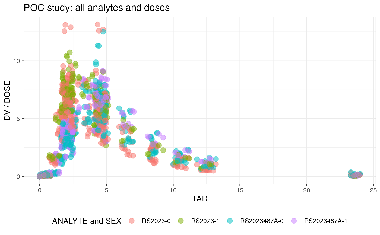The image size is (380, 235).
Task: Select the RS2023487A-0 legend label text
Action: [262, 221]
